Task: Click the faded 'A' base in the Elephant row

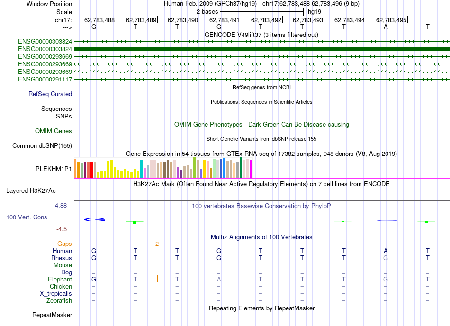Action: [x=219, y=279]
